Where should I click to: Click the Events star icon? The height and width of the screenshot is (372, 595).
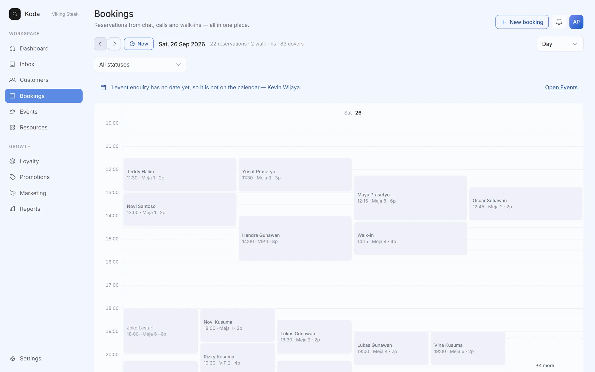(12, 112)
